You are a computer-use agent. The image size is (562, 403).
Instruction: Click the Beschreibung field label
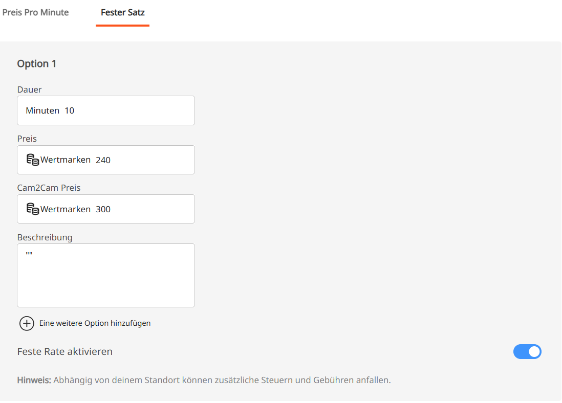tap(45, 237)
